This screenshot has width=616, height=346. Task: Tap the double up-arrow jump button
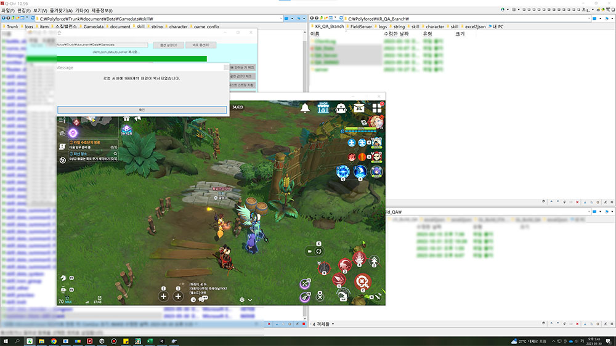pos(374,260)
